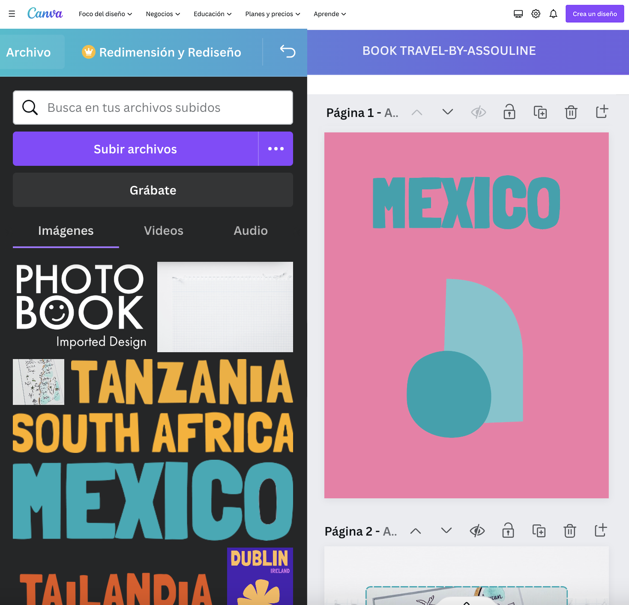Delete Página 1 with trash icon

point(571,112)
